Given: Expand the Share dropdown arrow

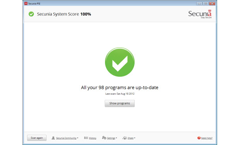Looking at the screenshot, I should point(135,138).
